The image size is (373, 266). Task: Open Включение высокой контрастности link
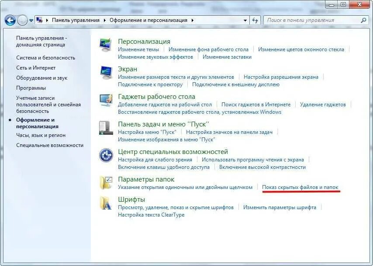pos(262,167)
